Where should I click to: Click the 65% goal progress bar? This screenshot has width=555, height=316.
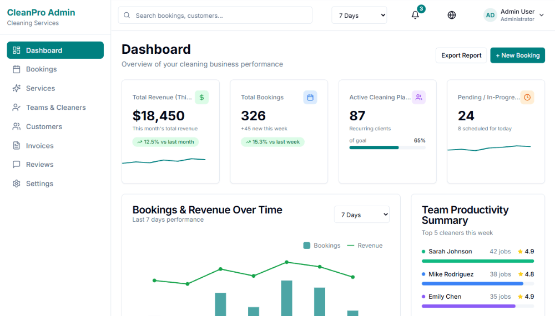[x=387, y=148]
